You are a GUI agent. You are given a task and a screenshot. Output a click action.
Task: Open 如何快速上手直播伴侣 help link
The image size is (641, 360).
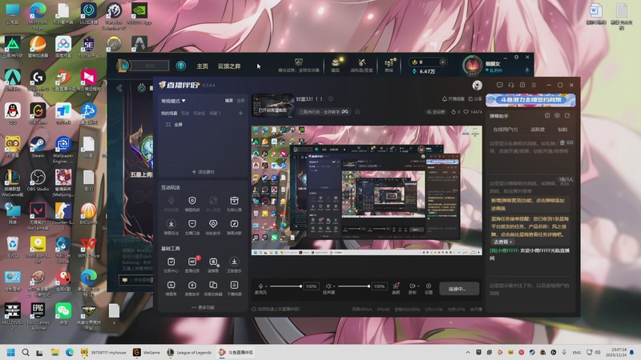click(276, 310)
